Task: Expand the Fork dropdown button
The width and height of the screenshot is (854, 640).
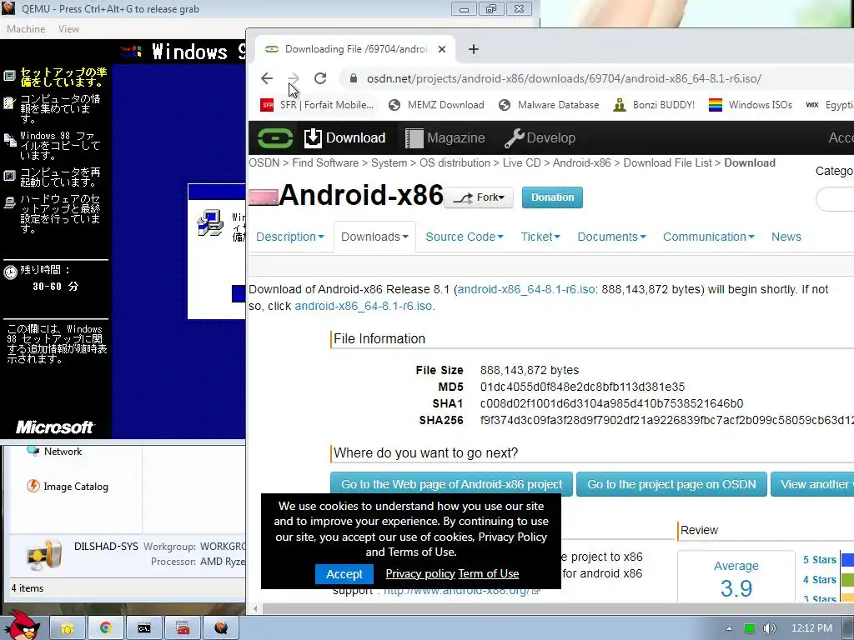Action: [479, 197]
